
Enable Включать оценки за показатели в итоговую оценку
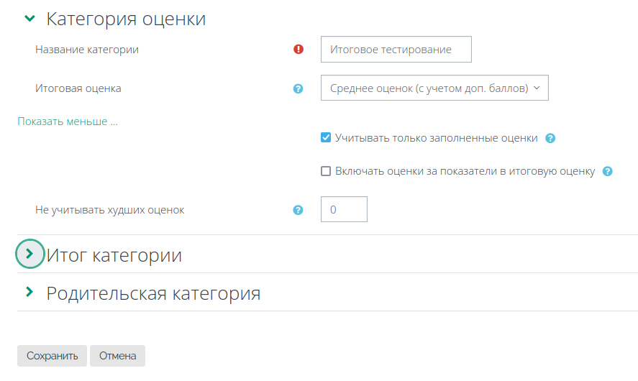(x=326, y=171)
